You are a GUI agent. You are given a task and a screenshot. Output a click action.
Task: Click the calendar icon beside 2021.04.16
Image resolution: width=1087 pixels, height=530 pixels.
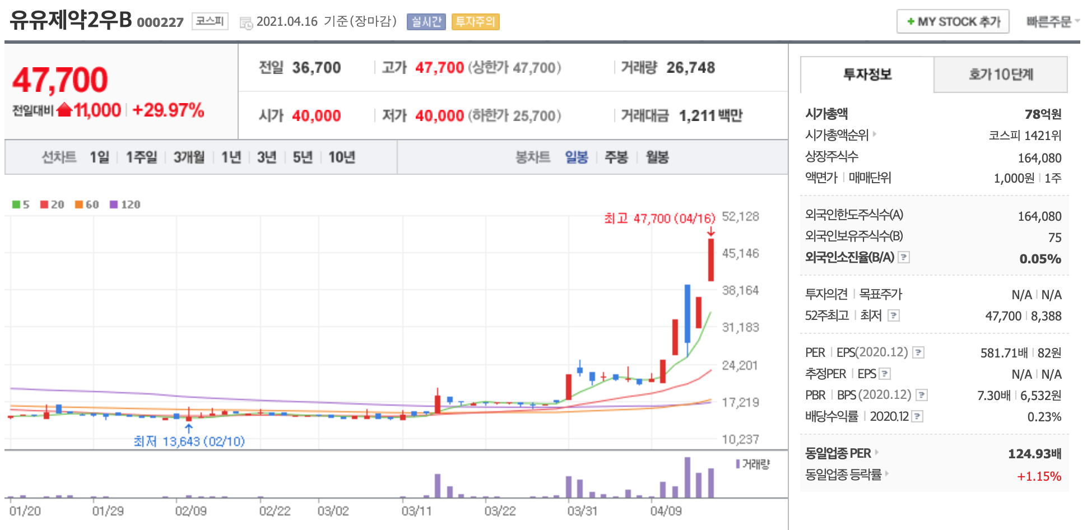tap(246, 23)
